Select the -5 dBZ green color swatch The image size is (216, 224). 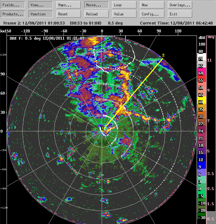point(202,194)
